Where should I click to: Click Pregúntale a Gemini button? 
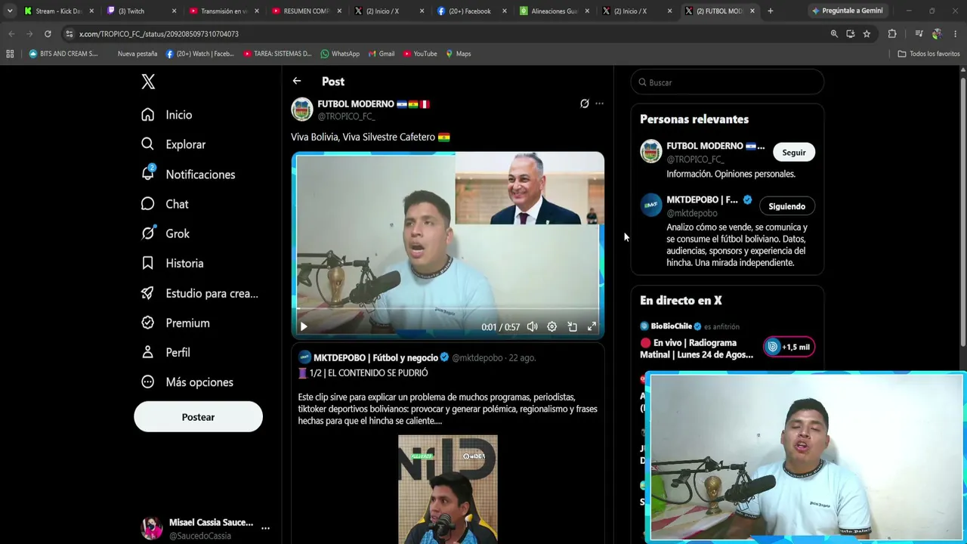847,11
